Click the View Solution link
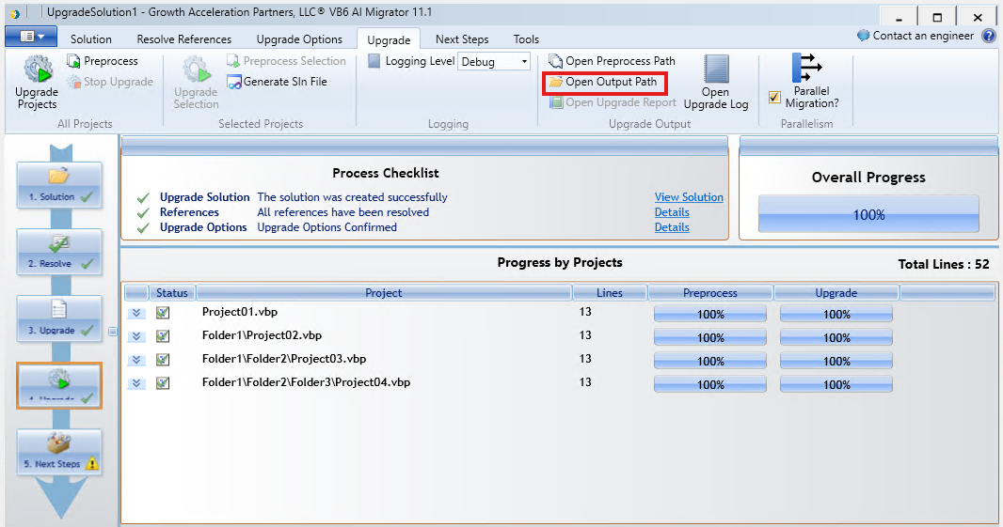1003x527 pixels. pos(689,197)
